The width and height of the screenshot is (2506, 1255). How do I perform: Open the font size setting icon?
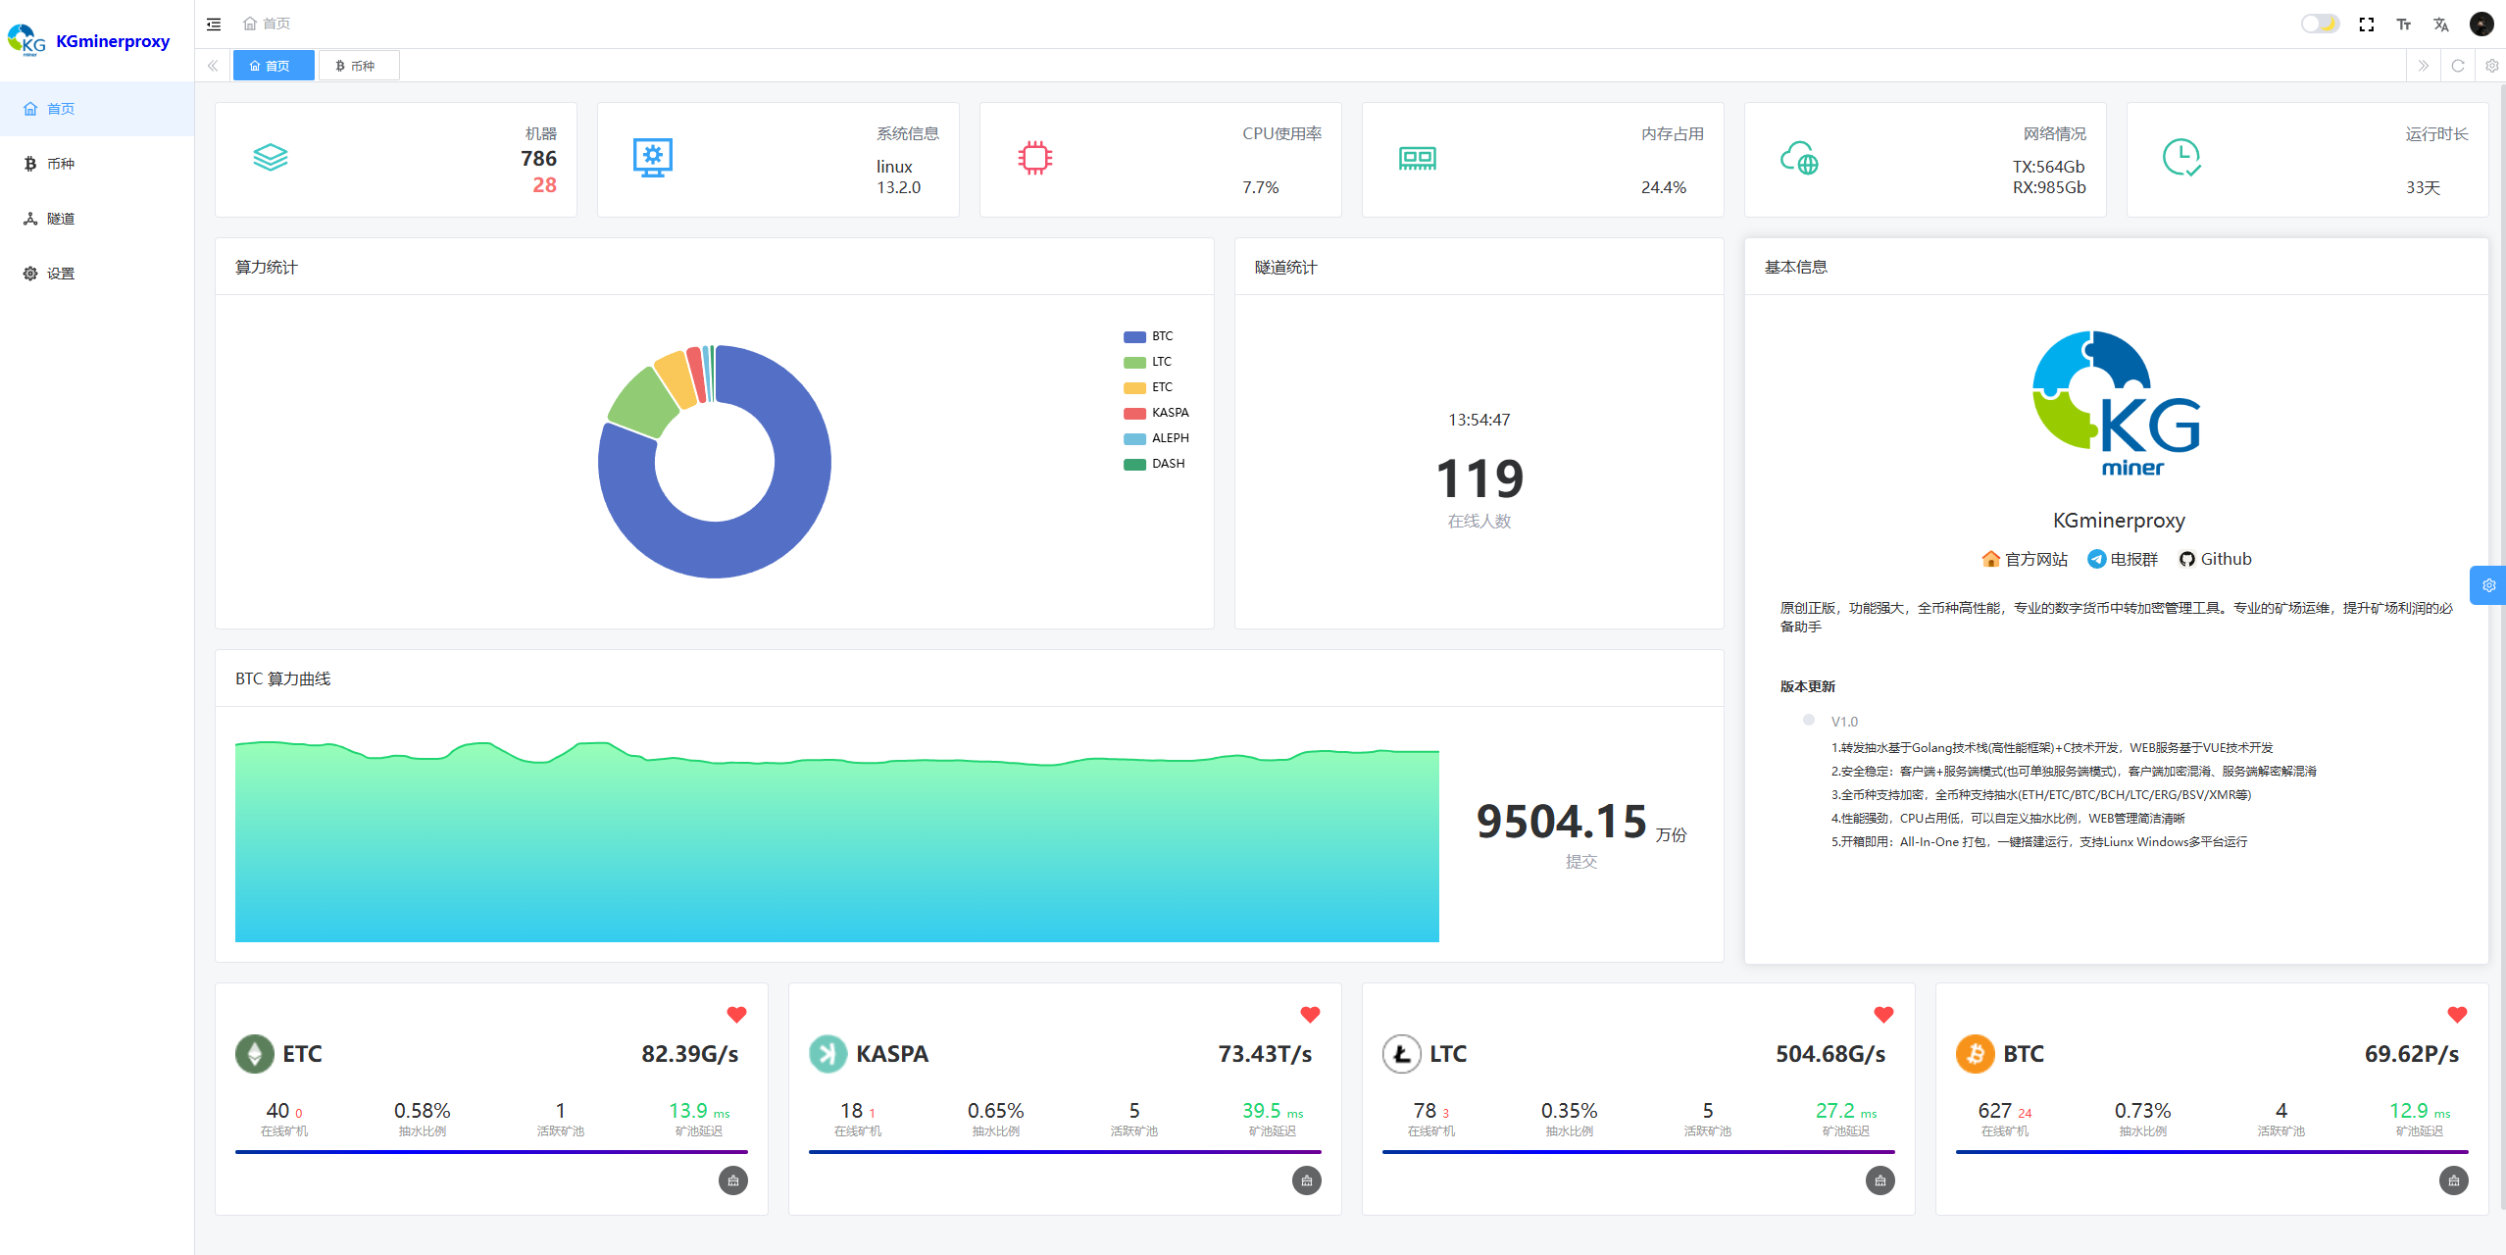click(x=2404, y=24)
